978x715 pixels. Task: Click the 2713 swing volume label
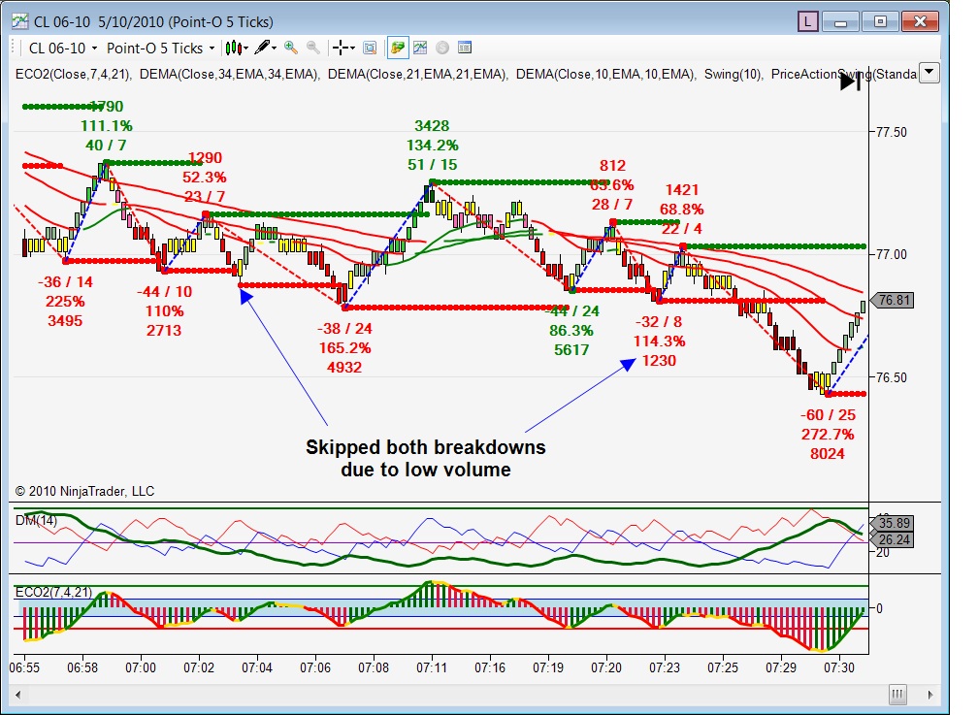pos(164,331)
